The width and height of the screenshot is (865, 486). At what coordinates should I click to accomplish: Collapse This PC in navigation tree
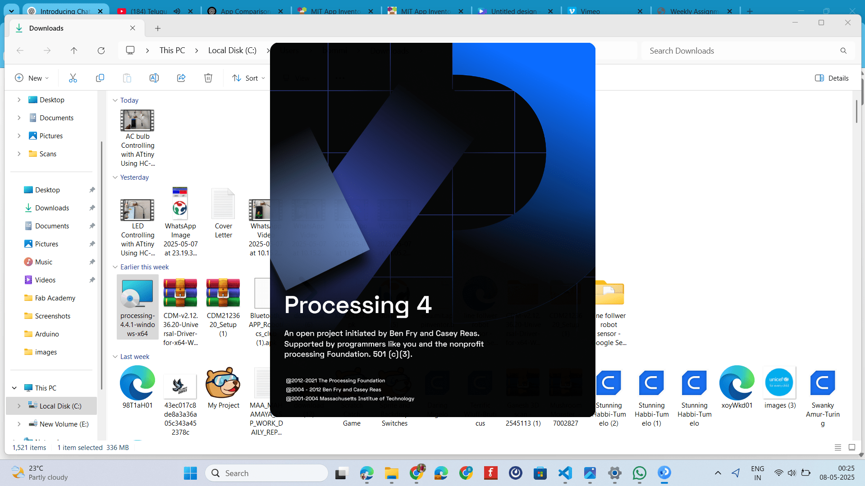[14, 388]
